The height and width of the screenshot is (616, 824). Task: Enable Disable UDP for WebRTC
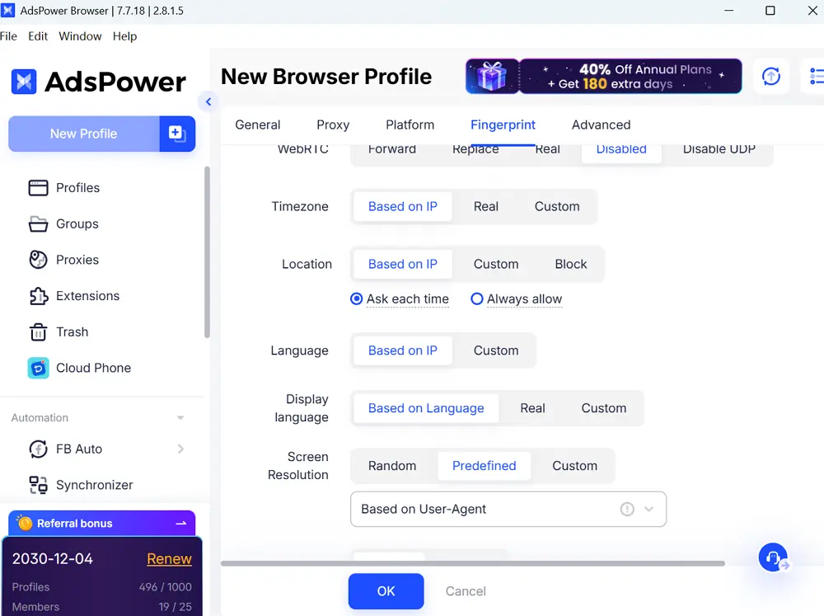[x=717, y=149]
